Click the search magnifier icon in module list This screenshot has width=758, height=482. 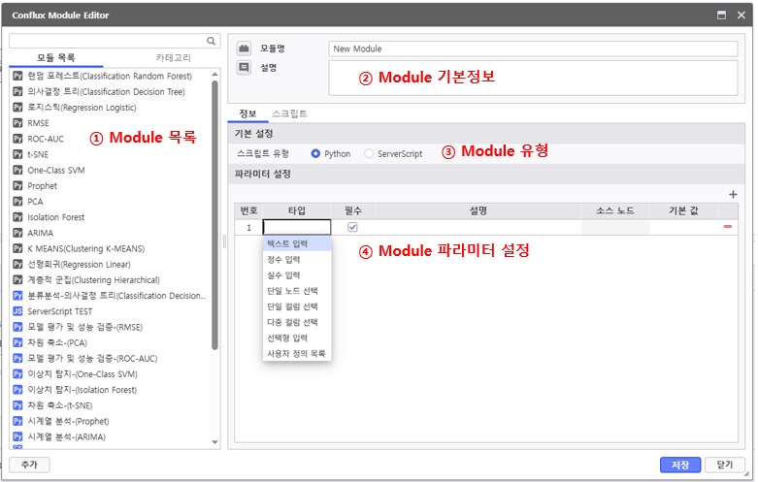click(211, 41)
